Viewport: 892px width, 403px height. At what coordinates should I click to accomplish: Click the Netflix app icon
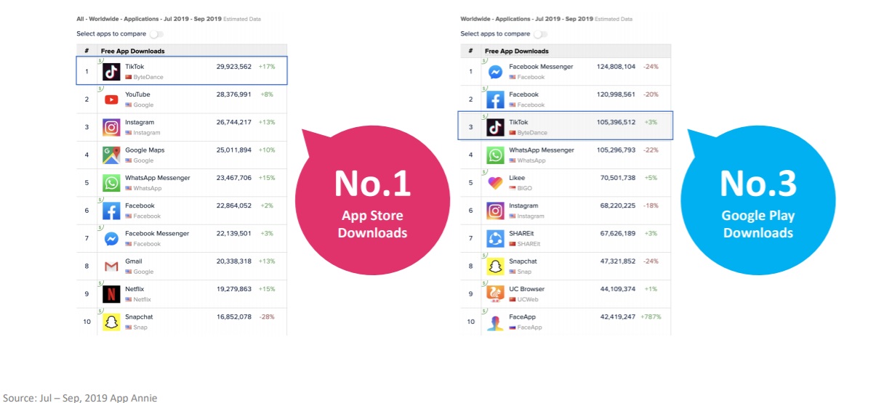(111, 294)
